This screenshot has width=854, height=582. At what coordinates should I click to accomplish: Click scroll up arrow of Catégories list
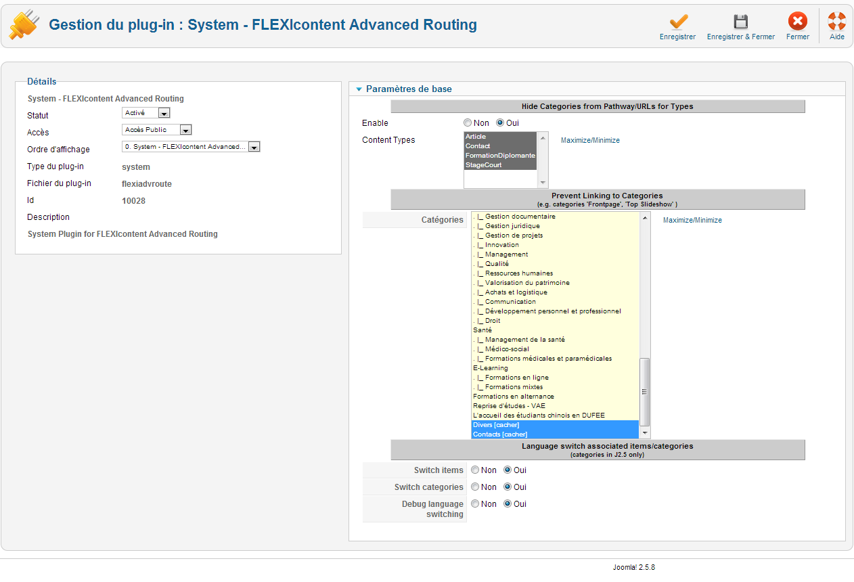coord(645,218)
